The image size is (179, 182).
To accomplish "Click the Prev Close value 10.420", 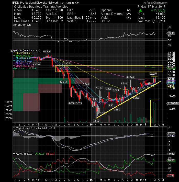I will 37,21.
